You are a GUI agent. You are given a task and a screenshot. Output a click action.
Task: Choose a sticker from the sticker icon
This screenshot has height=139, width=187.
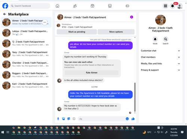(69, 119)
